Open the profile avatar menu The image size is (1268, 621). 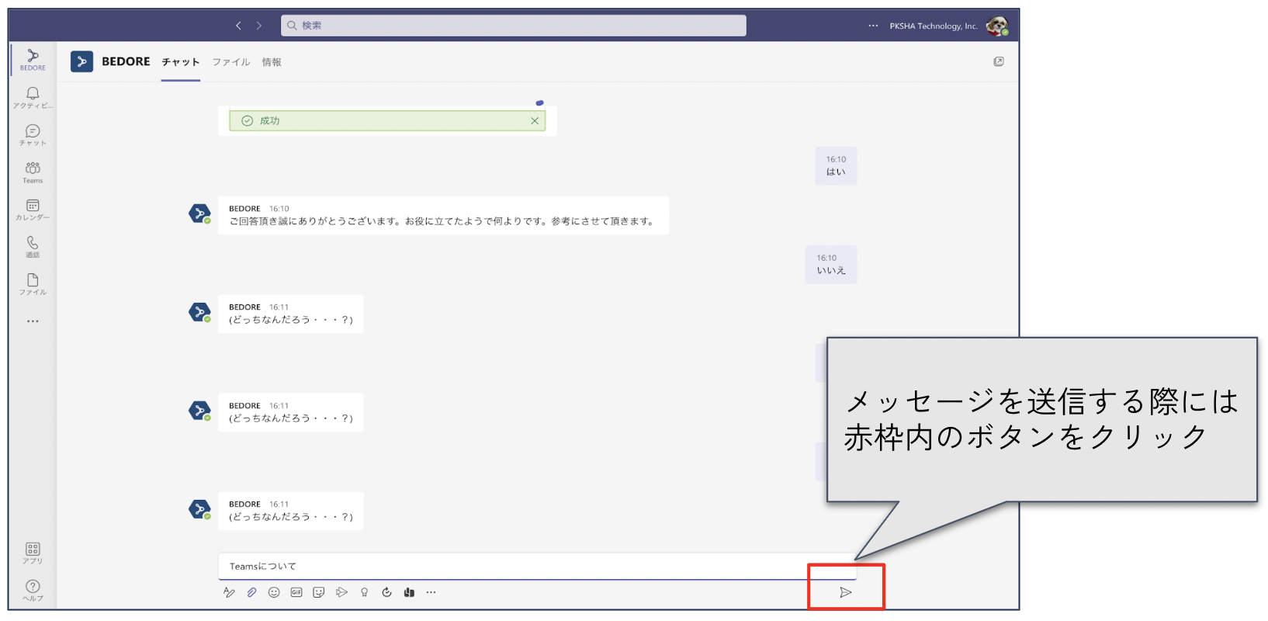997,26
